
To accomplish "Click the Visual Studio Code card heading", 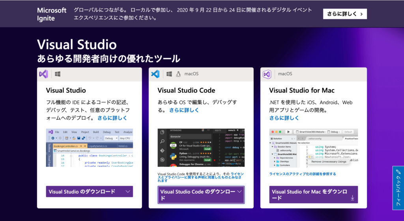I will pyautogui.click(x=186, y=90).
